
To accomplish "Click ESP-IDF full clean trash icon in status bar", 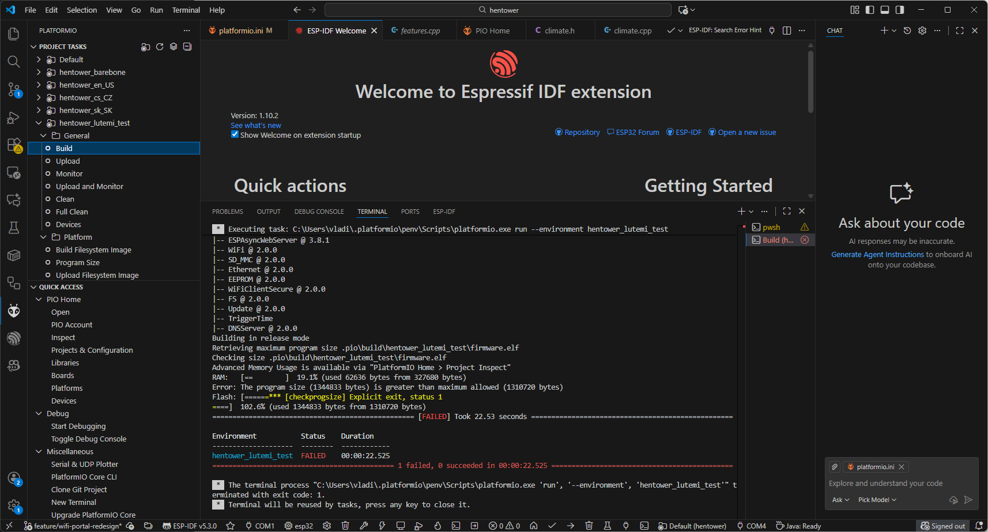I will click(x=345, y=526).
